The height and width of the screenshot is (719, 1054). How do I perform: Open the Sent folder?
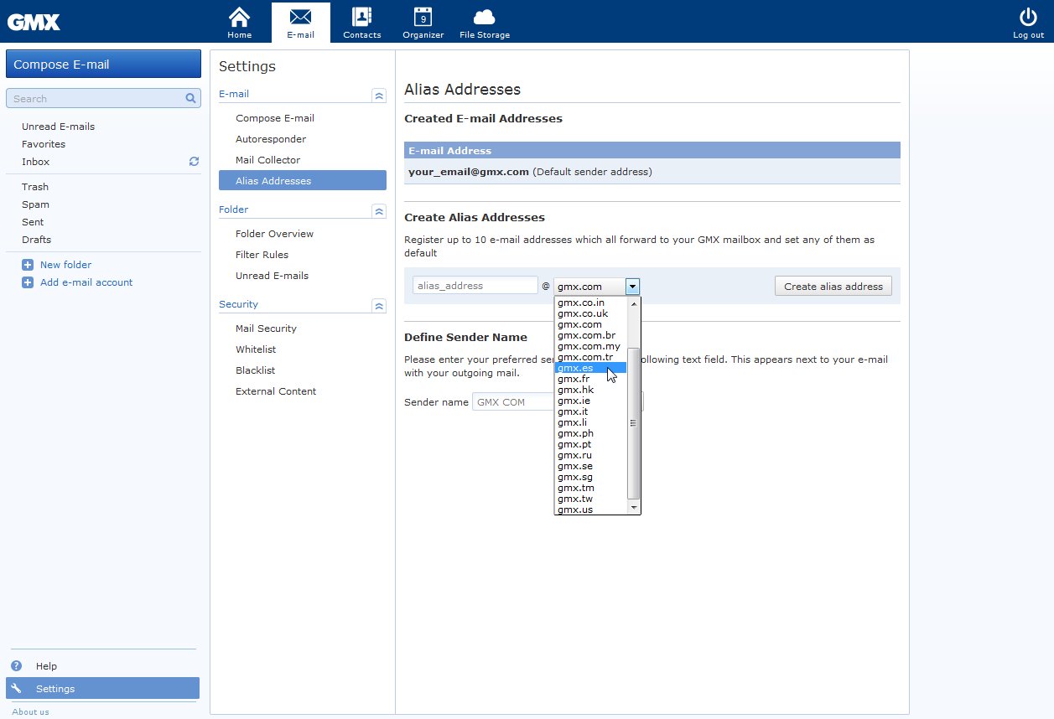click(33, 222)
